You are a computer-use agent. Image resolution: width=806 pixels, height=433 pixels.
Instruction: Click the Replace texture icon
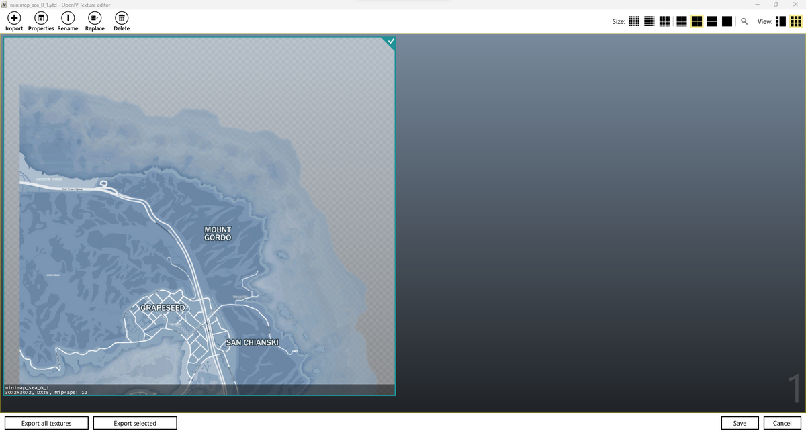95,19
